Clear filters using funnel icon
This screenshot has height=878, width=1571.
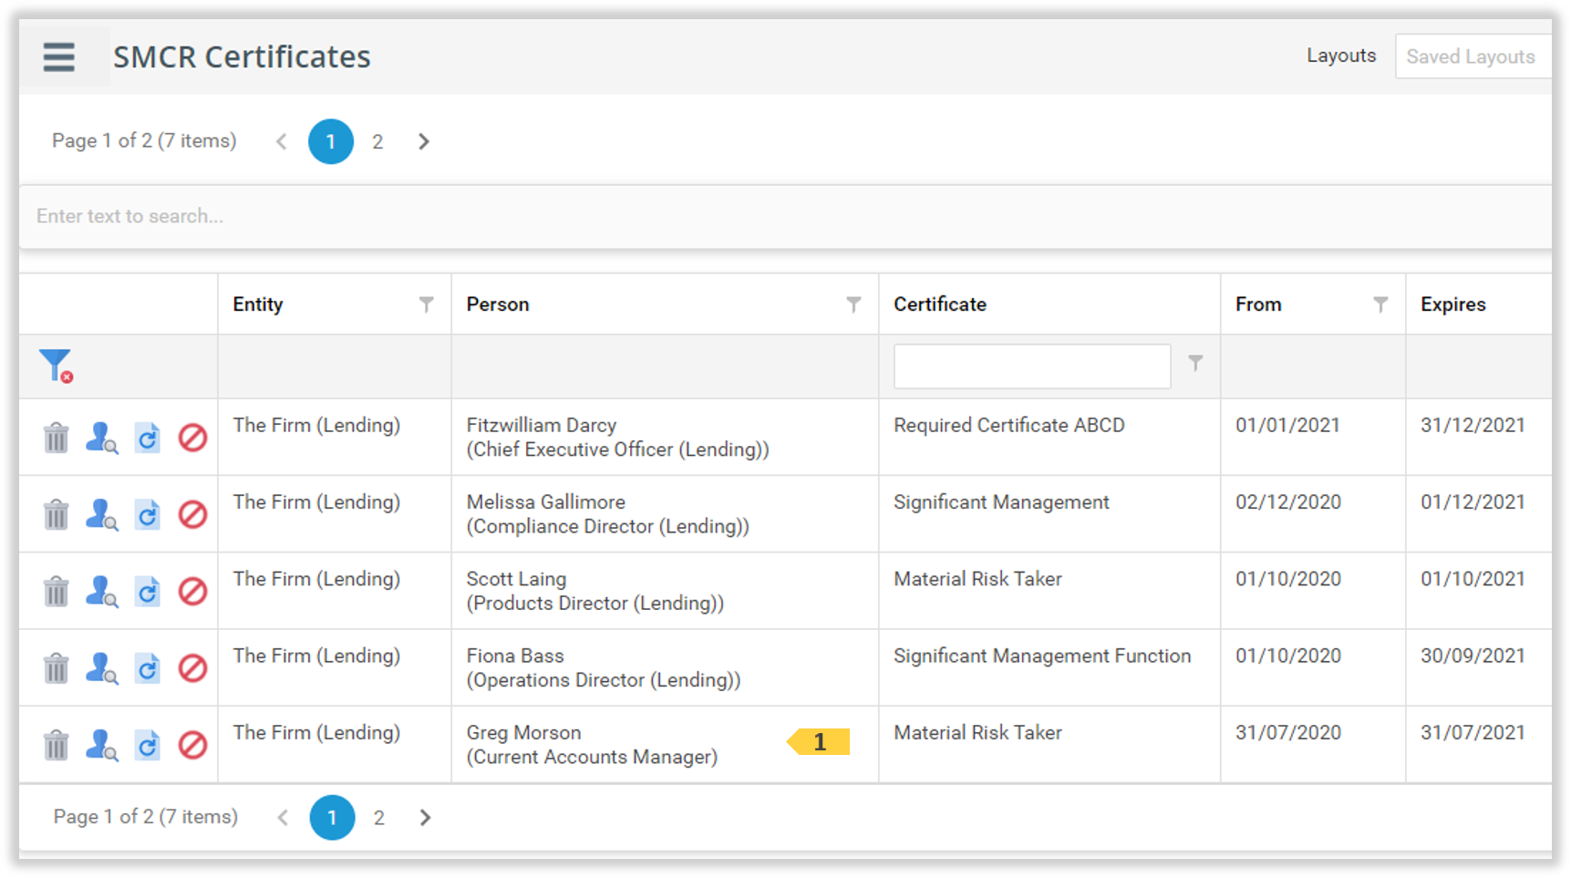pos(56,366)
